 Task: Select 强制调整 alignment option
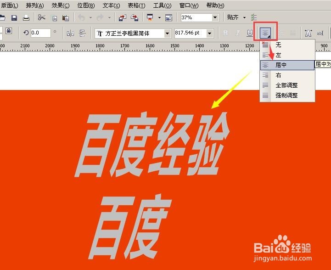[x=287, y=95]
